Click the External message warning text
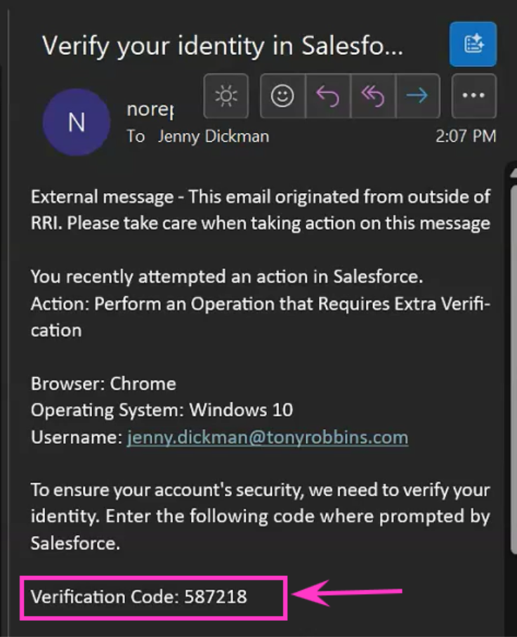The width and height of the screenshot is (517, 637). point(261,210)
